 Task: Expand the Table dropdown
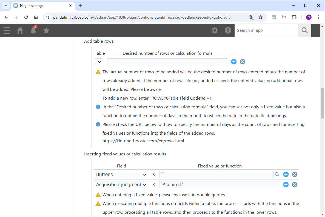tap(99, 62)
